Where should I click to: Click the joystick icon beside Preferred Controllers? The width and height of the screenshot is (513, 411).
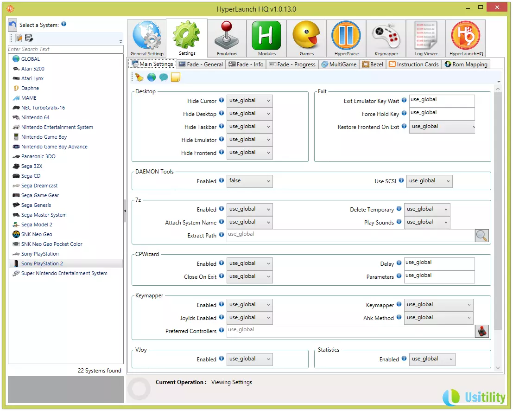click(481, 331)
